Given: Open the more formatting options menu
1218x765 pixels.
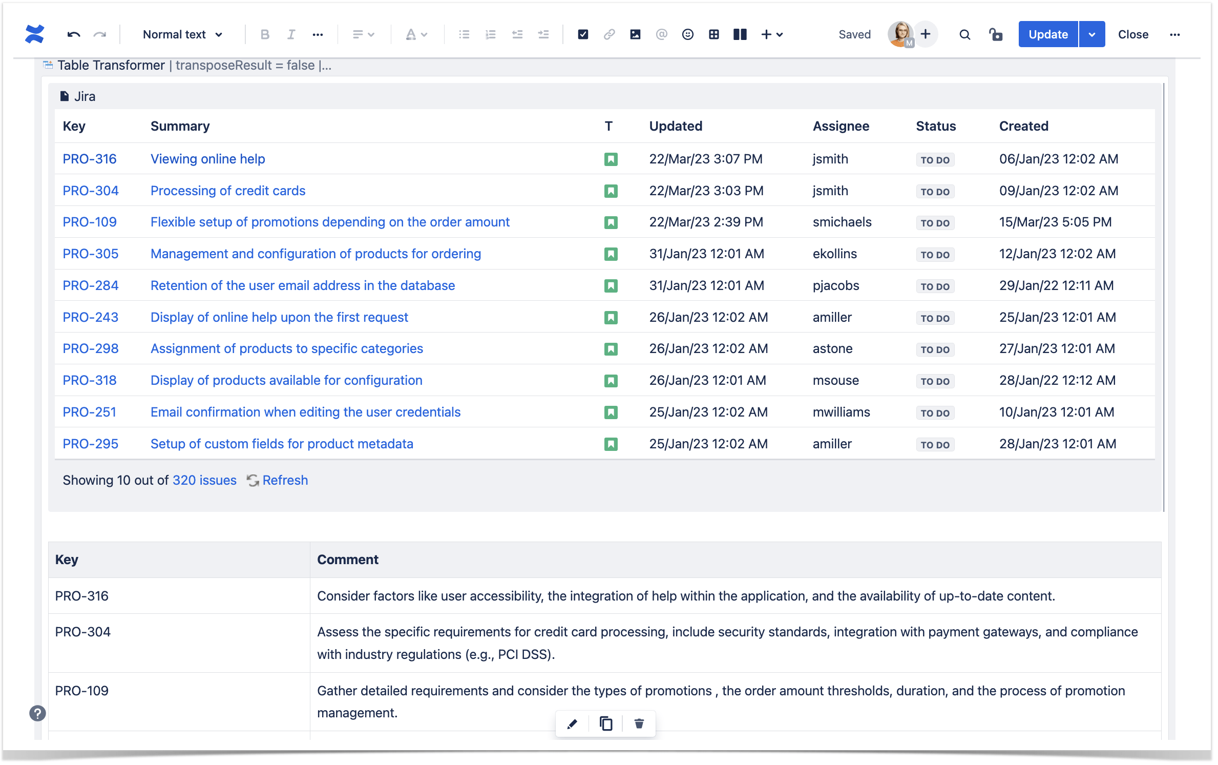Looking at the screenshot, I should coord(318,34).
